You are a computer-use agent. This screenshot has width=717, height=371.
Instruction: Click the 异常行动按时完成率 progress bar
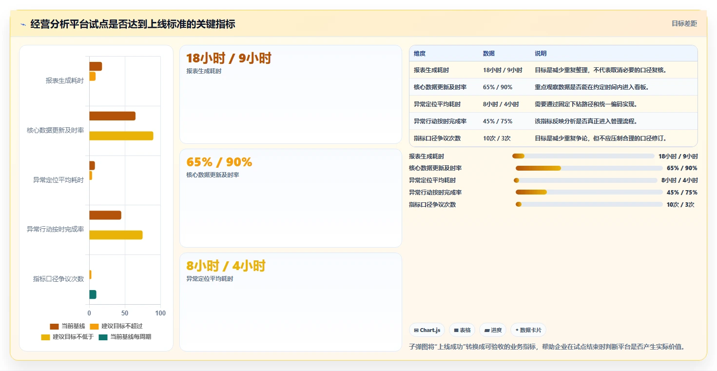tap(589, 192)
